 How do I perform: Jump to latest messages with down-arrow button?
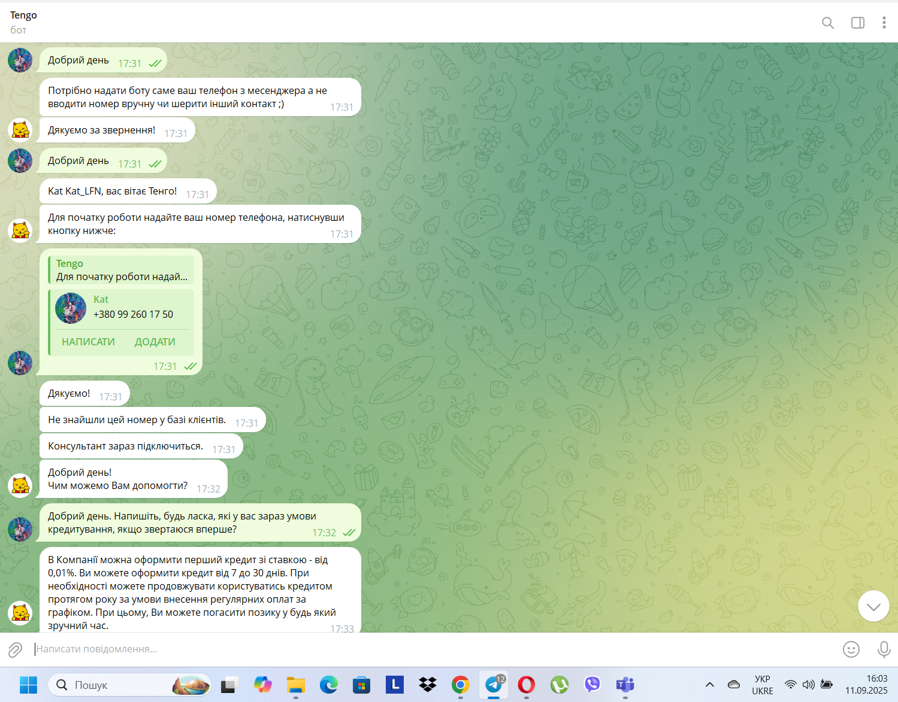(x=873, y=606)
